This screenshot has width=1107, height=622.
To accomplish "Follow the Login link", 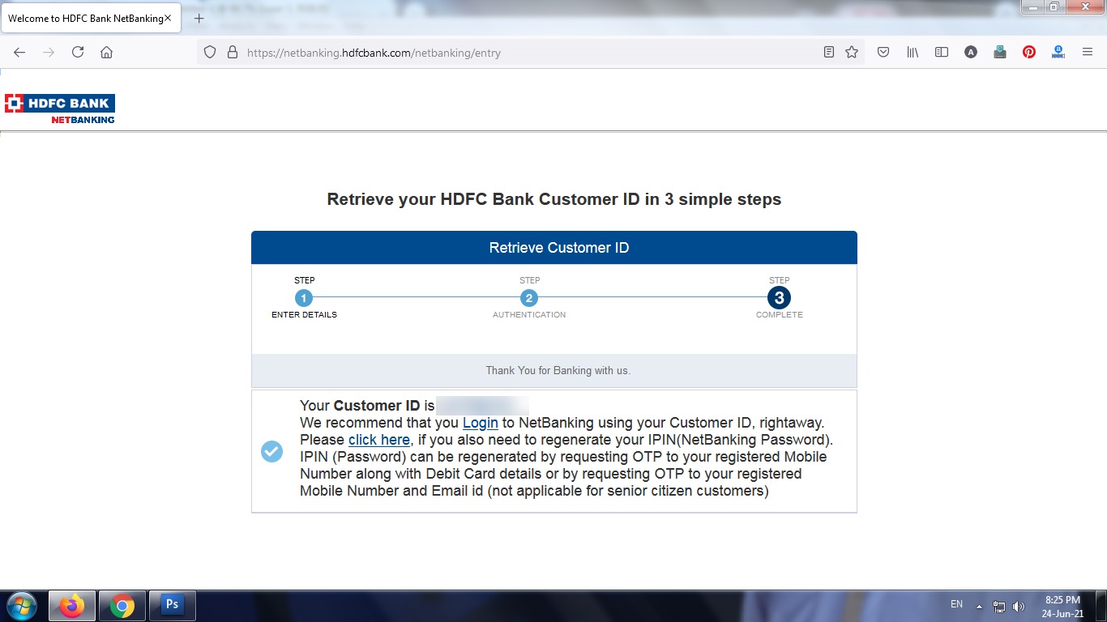I will click(480, 423).
